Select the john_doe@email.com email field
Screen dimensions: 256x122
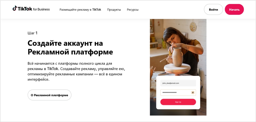point(178,83)
